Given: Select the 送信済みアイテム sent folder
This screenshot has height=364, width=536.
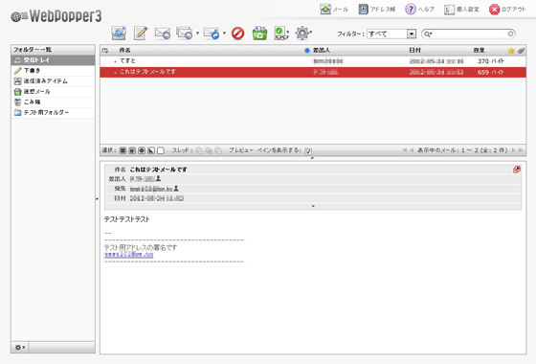Looking at the screenshot, I should click(53, 81).
